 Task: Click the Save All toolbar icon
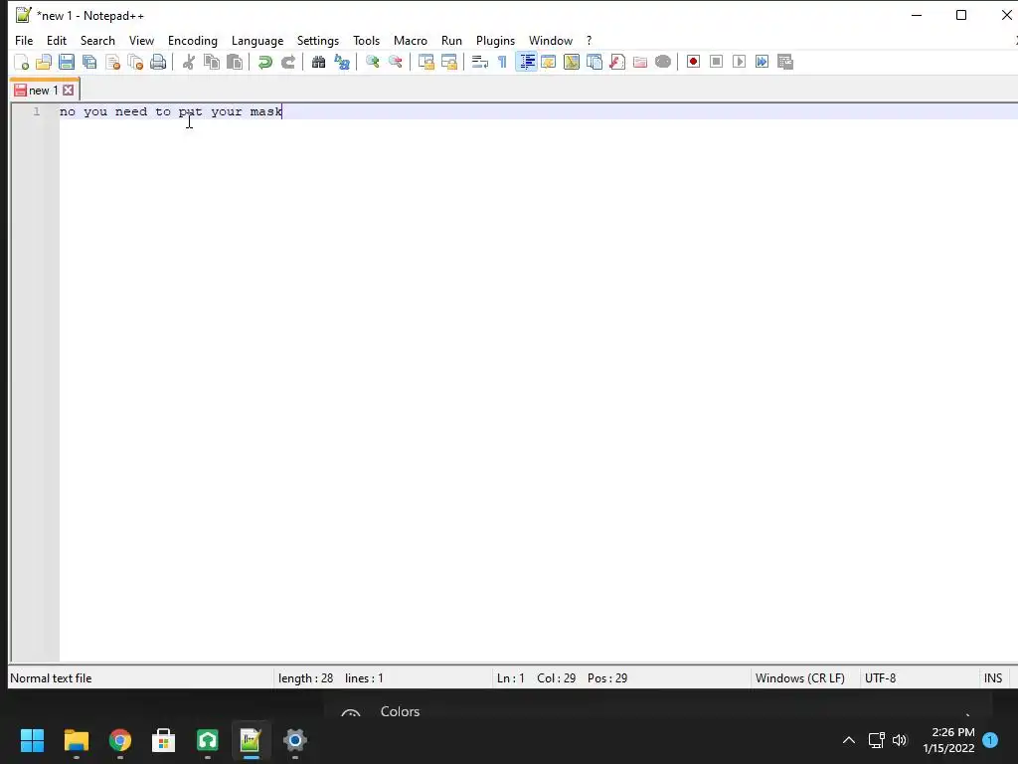(89, 62)
